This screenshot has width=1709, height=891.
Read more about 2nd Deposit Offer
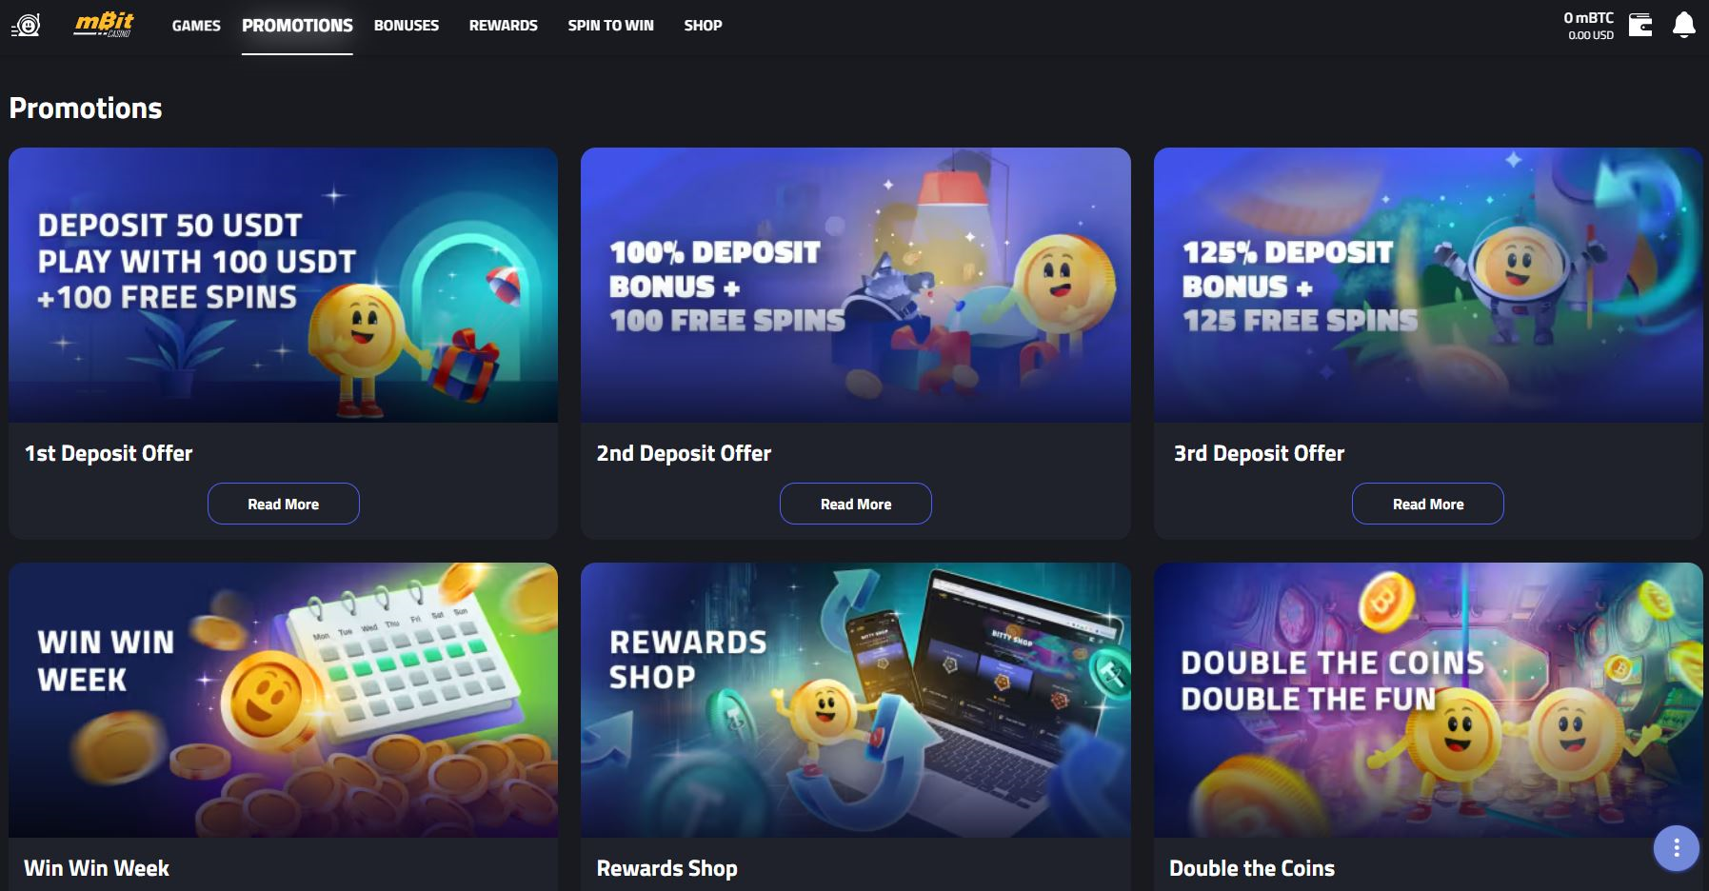pos(856,504)
